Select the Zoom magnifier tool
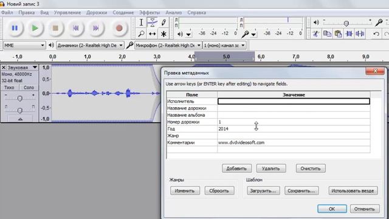This screenshot has height=219, width=389. tap(141, 33)
